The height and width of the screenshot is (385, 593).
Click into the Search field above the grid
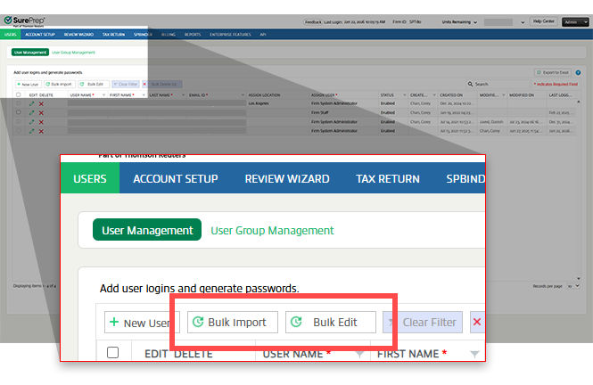pyautogui.click(x=501, y=84)
